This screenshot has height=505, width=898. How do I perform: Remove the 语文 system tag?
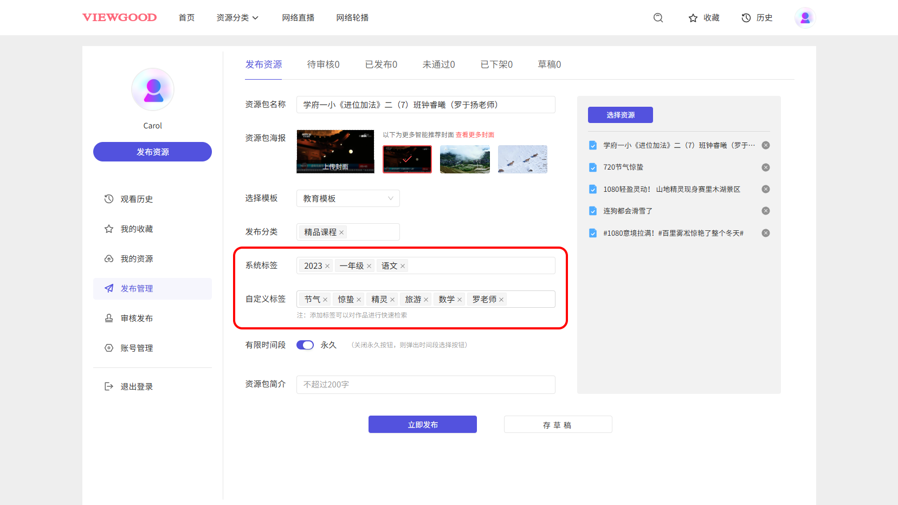click(x=403, y=266)
